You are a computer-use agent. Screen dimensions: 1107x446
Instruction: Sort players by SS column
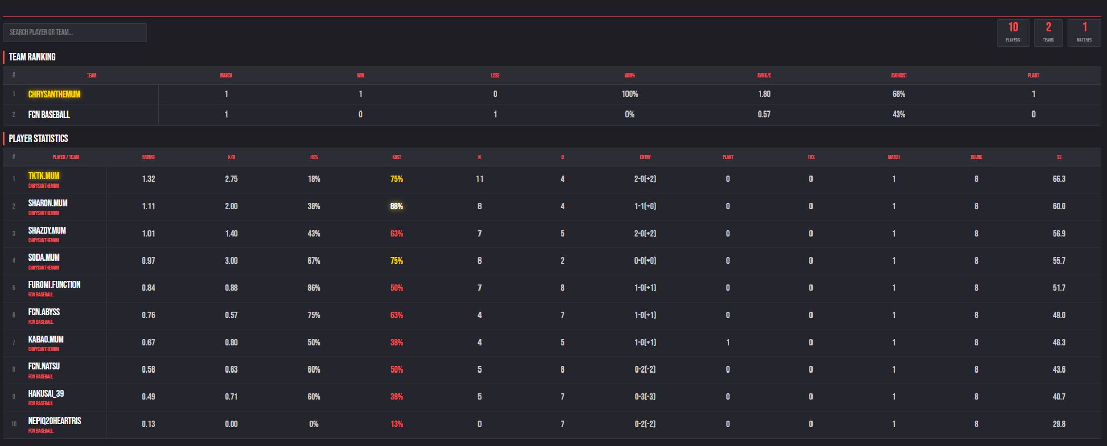tap(1059, 157)
